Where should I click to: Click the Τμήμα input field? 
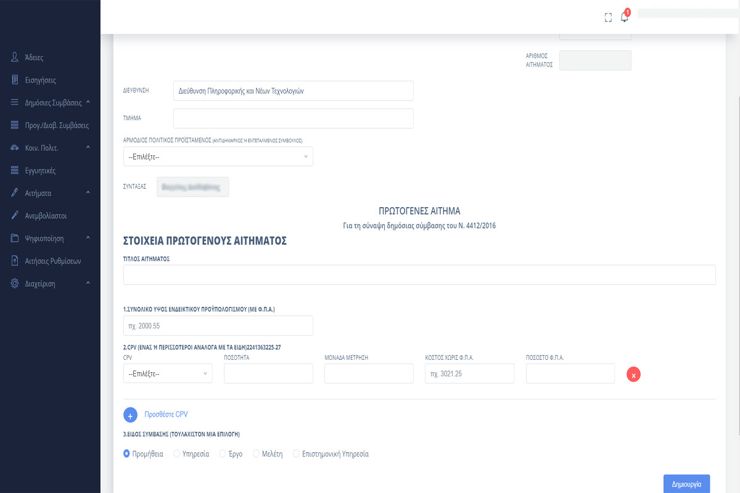(294, 119)
